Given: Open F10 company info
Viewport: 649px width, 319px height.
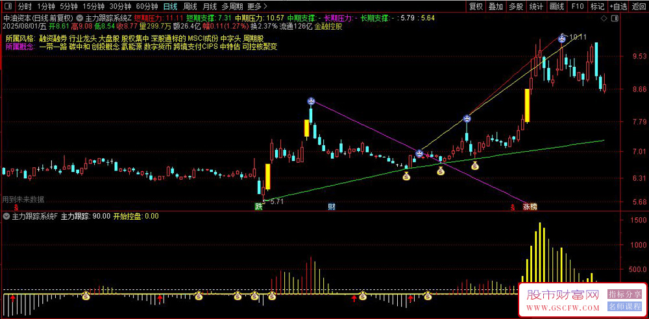Looking at the screenshot, I should point(577,6).
